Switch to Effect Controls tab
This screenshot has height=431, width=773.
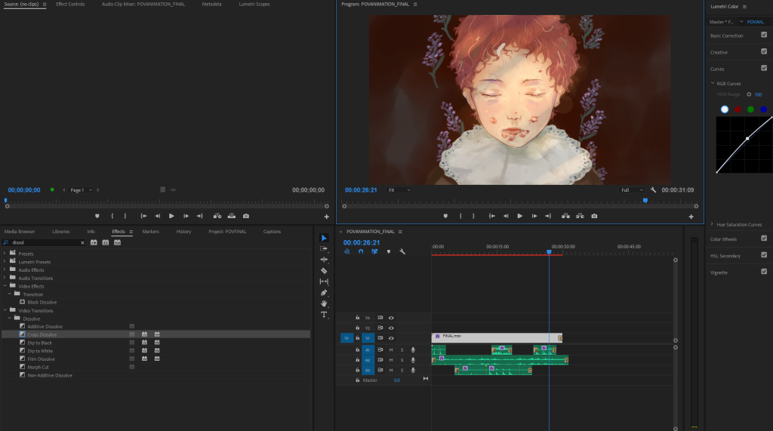coord(70,4)
